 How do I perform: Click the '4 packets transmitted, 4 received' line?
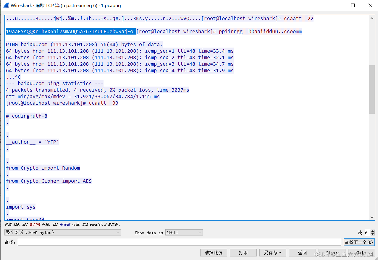click(98, 90)
